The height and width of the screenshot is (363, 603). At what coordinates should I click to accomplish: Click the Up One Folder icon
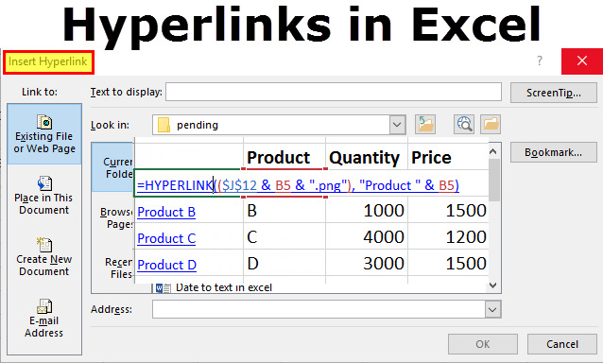425,124
